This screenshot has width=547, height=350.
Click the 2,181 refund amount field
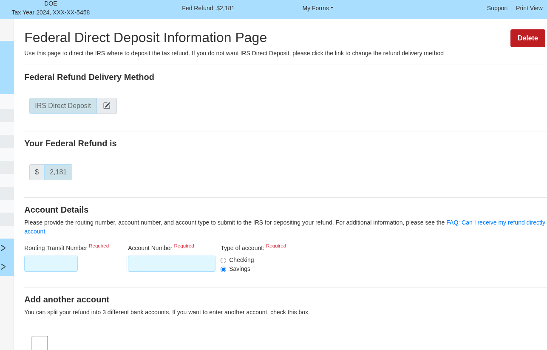(58, 172)
